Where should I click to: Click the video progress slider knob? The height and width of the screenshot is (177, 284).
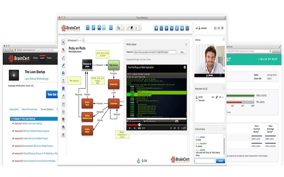pyautogui.click(x=139, y=125)
